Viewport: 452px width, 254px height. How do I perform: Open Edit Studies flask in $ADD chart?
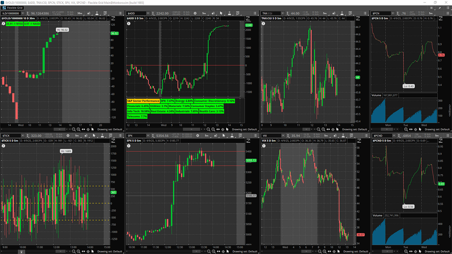(x=229, y=13)
